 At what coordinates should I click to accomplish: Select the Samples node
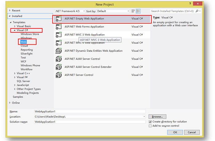pyautogui.click(x=18, y=97)
